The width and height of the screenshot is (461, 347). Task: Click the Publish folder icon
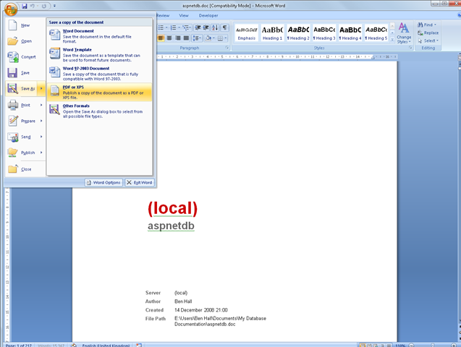coord(12,153)
